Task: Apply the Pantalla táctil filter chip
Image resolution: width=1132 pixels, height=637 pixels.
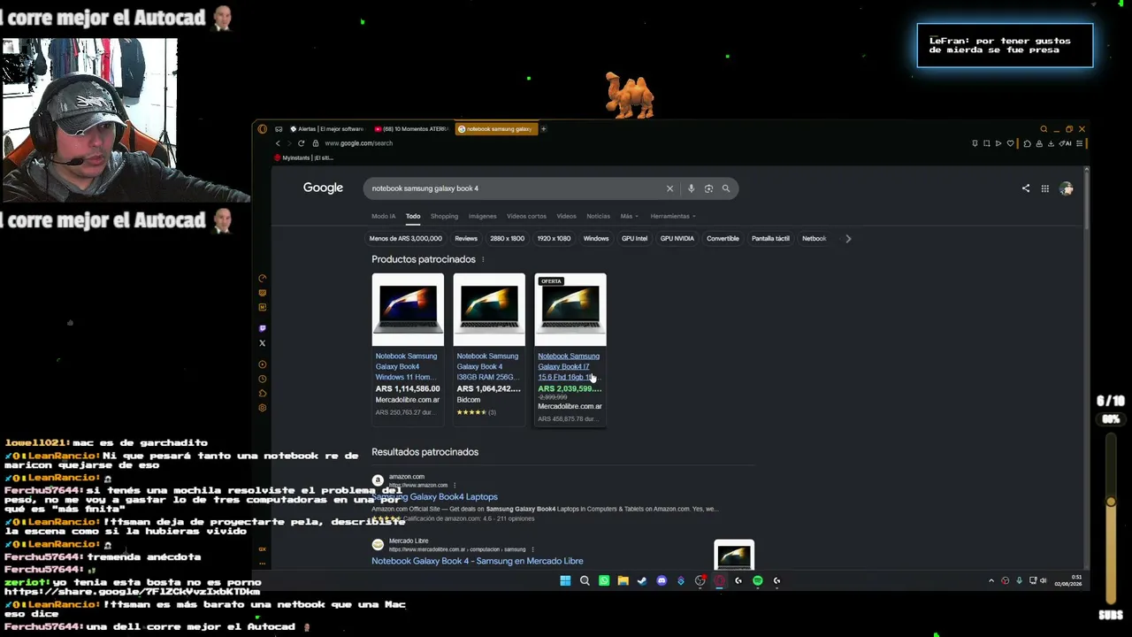Action: (770, 238)
